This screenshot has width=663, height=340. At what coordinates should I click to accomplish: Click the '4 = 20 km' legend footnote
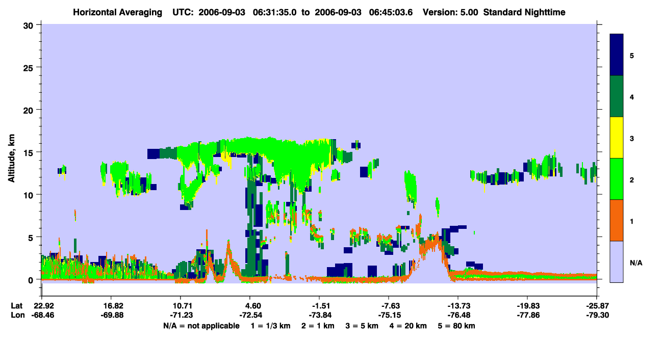point(408,326)
